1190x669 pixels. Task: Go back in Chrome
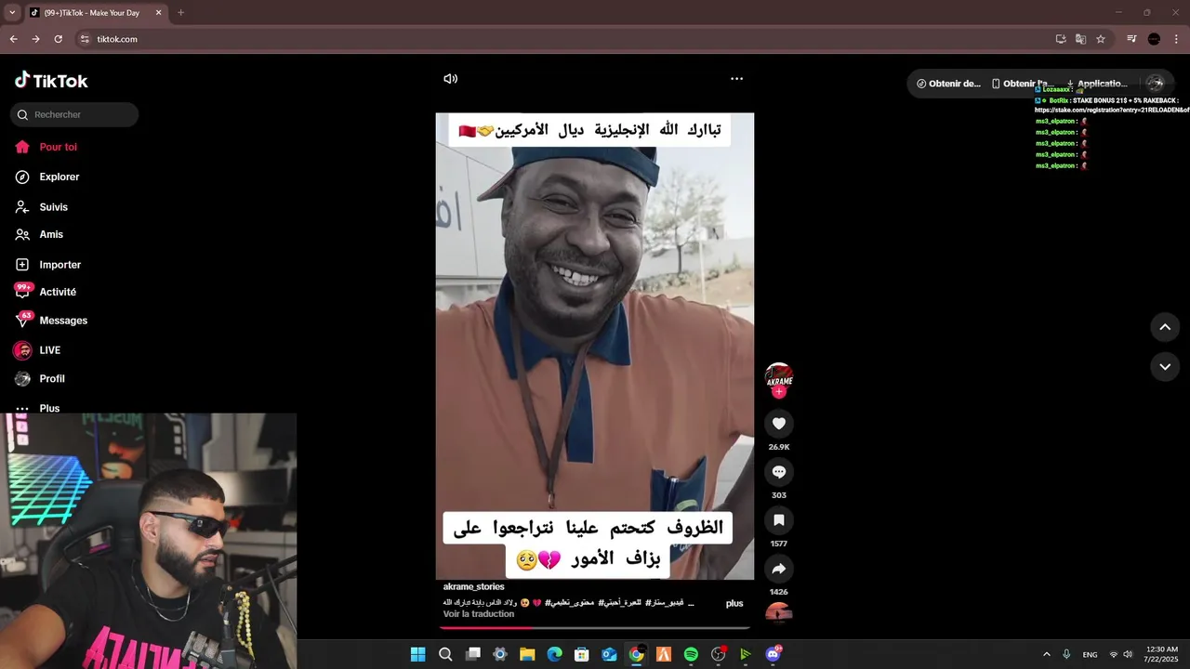[x=13, y=39]
